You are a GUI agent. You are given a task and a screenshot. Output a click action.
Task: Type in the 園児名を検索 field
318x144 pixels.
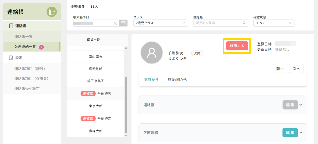coord(217,23)
